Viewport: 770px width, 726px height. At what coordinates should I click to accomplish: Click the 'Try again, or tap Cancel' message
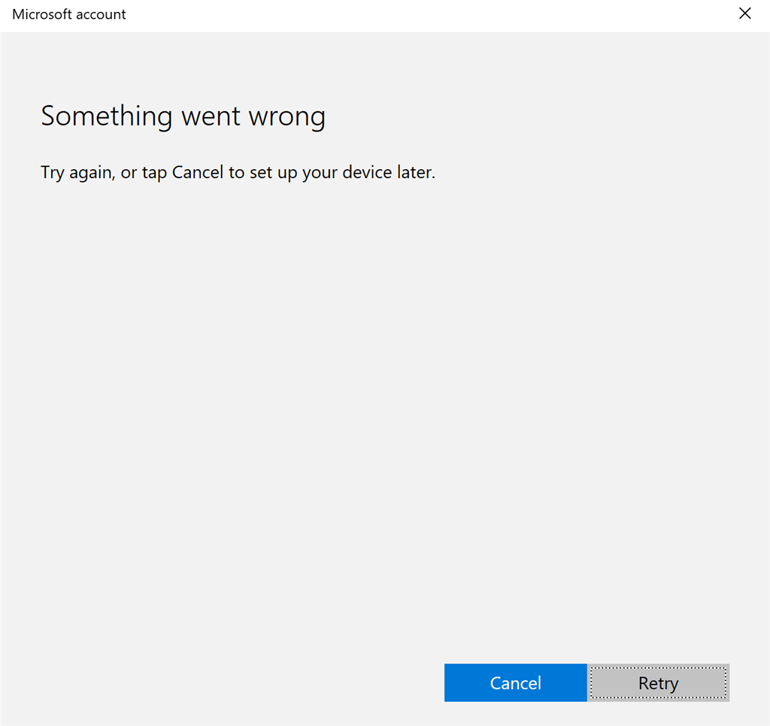[x=238, y=172]
